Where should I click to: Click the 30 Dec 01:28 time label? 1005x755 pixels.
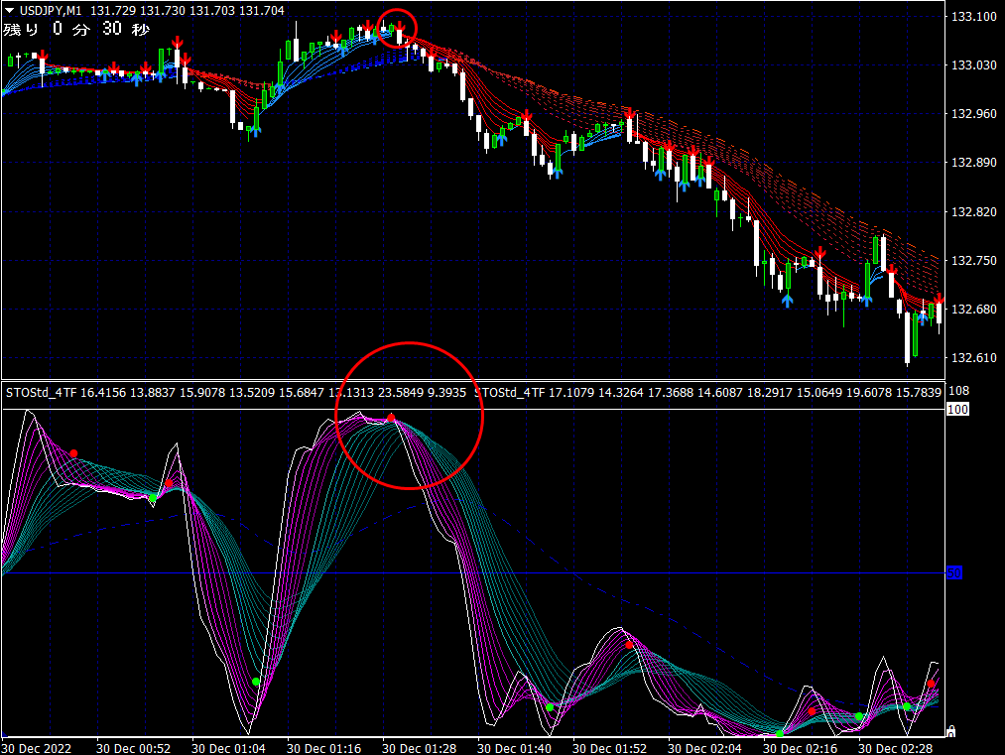coord(421,746)
